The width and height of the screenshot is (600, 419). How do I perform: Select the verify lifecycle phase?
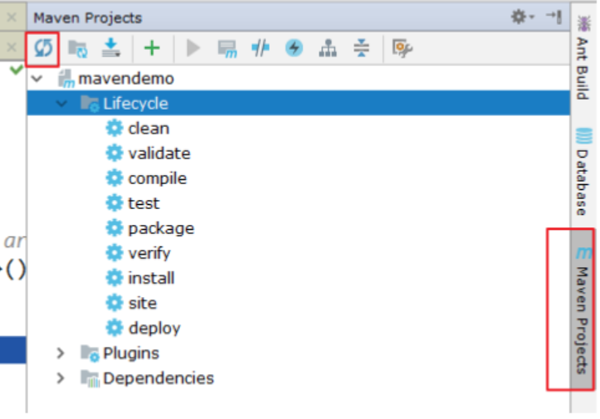pyautogui.click(x=149, y=254)
